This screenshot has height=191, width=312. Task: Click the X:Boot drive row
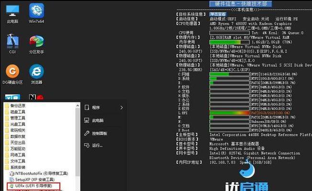tap(235, 130)
